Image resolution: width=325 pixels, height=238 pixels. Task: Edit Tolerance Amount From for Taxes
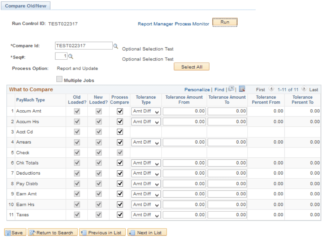184,215
